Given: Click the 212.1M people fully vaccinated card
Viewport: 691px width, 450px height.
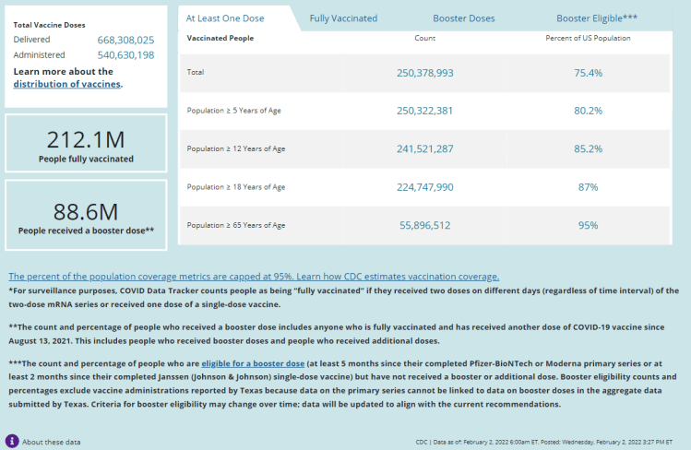Looking at the screenshot, I should click(x=86, y=144).
